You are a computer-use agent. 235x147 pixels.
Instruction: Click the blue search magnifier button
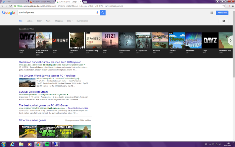[x=103, y=13]
